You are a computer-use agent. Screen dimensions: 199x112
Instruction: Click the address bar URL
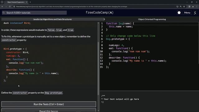coord(72,7)
